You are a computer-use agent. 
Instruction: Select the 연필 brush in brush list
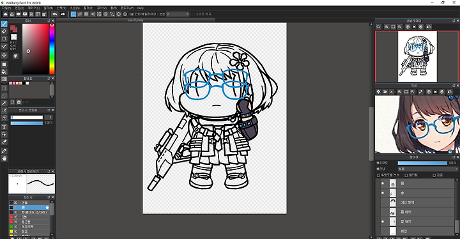[x=29, y=203]
